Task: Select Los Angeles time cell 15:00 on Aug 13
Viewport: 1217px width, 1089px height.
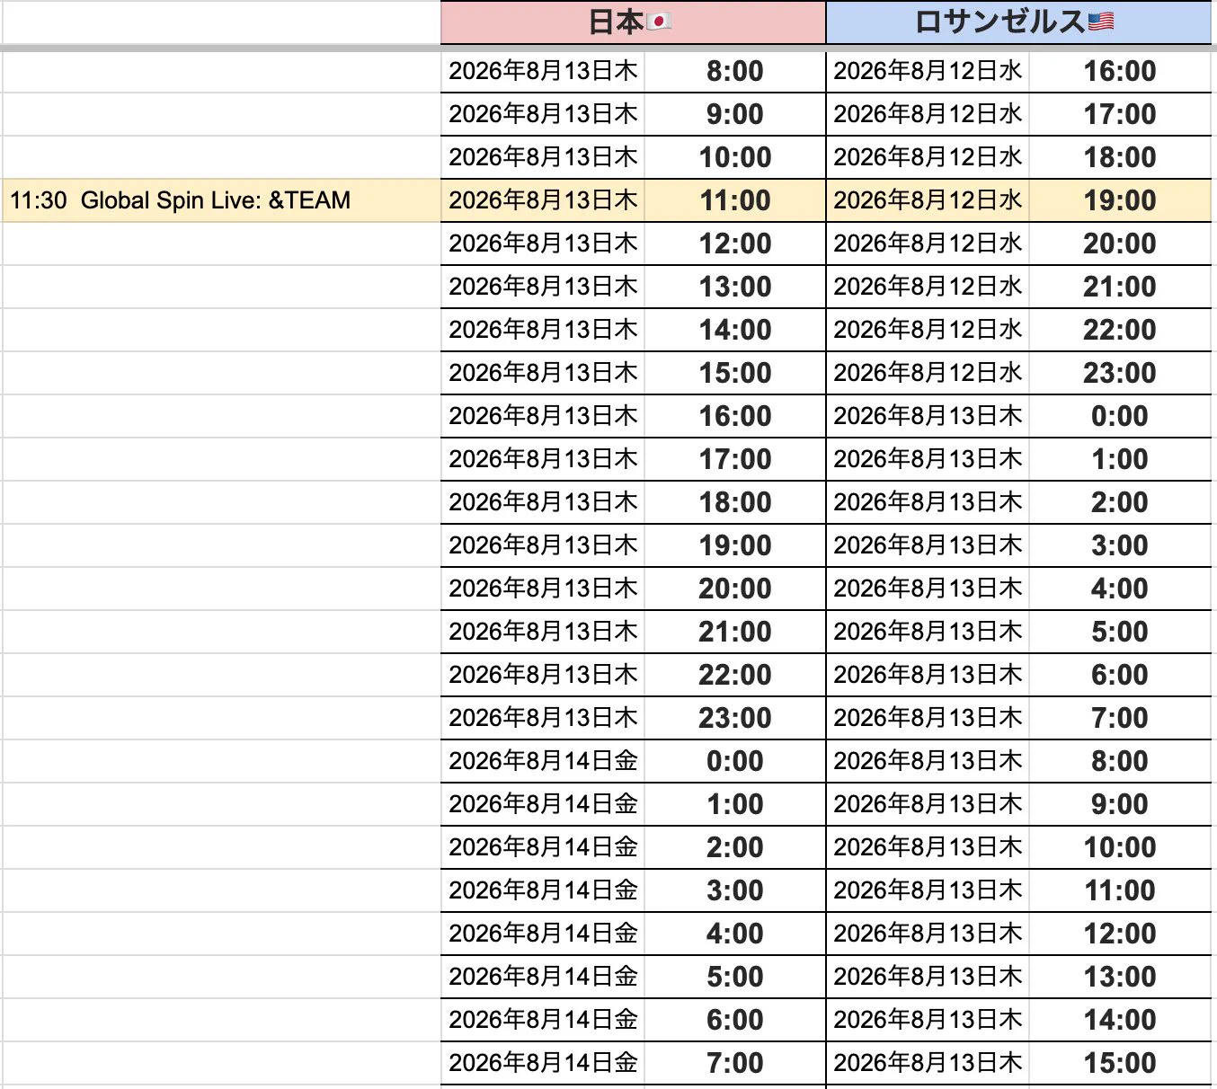Action: [1120, 1063]
